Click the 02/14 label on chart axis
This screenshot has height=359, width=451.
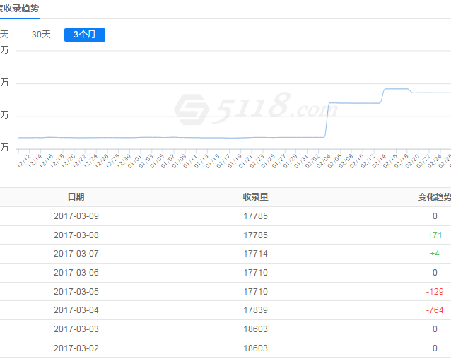[380, 161]
